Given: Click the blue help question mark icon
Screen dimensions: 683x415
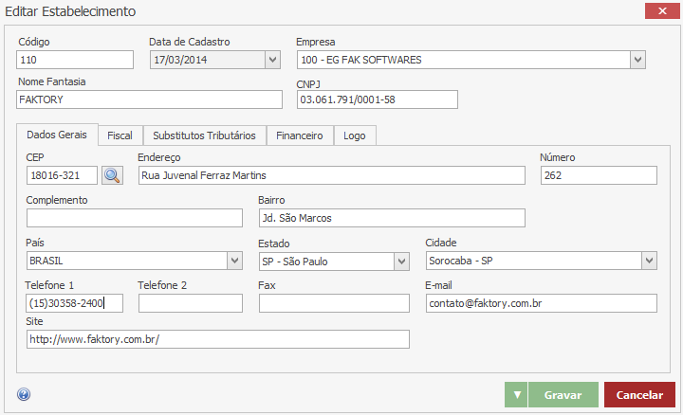Looking at the screenshot, I should (x=24, y=394).
